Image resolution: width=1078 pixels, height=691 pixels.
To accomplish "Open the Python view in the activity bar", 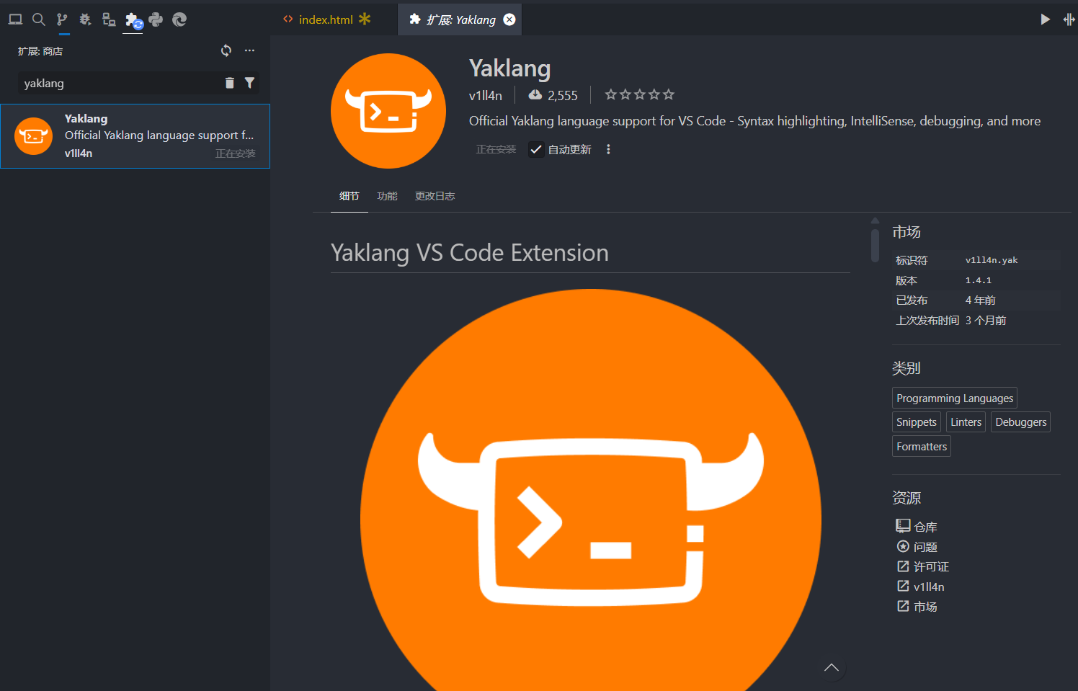I will pyautogui.click(x=156, y=19).
